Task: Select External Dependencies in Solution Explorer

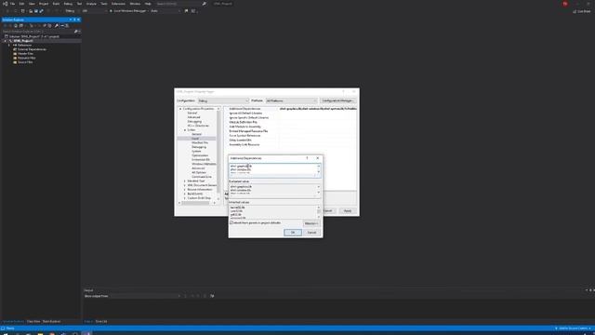Action: tap(32, 49)
